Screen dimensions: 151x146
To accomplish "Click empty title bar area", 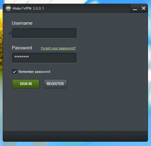I will click(x=87, y=8).
